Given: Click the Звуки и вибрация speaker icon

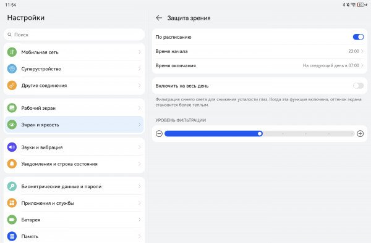Looking at the screenshot, I should [12, 147].
